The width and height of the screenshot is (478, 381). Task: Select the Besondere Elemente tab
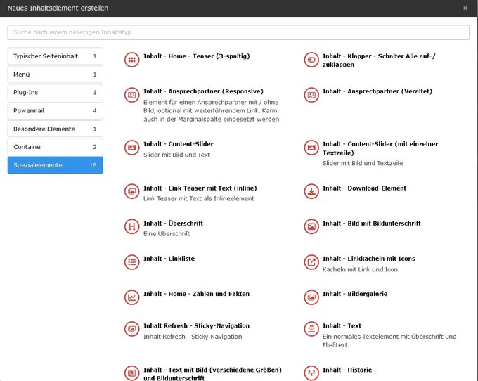(55, 129)
